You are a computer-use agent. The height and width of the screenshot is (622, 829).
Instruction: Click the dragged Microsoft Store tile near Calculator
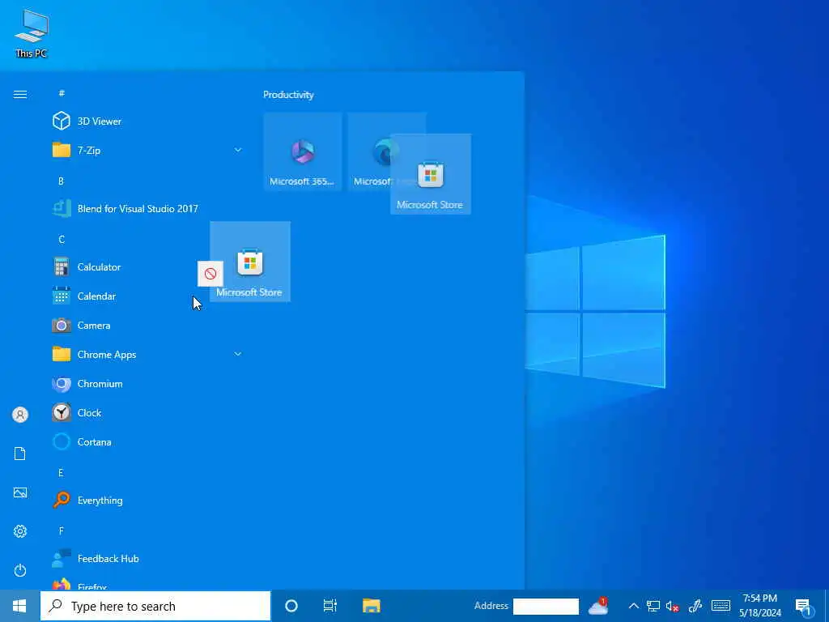coord(250,262)
